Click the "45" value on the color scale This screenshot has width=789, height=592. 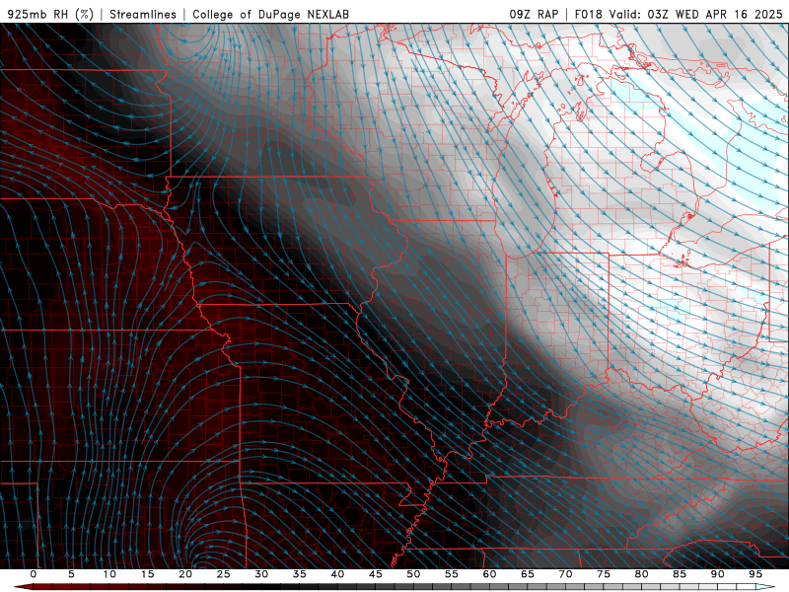375,574
